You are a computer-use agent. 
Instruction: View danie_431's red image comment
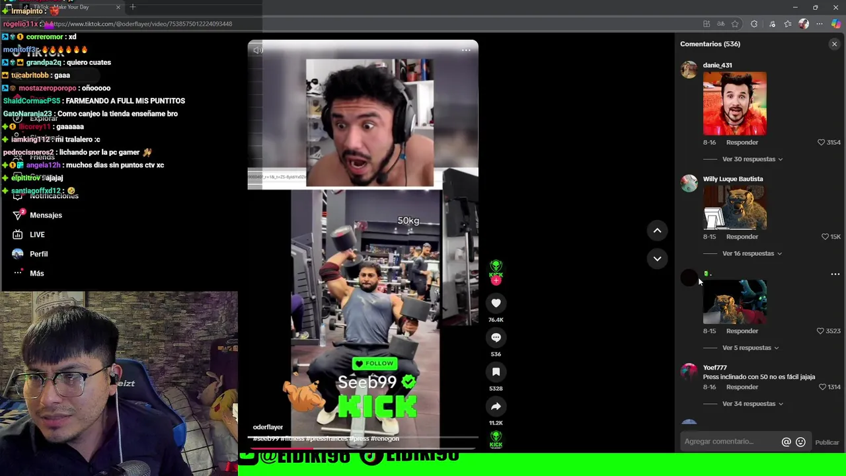tap(734, 104)
